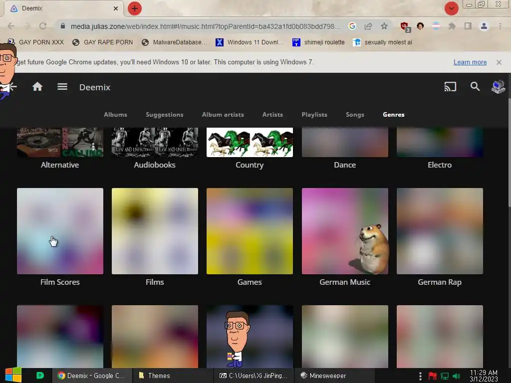This screenshot has width=511, height=383.
Task: Open the German Music genre cover
Action: (345, 231)
